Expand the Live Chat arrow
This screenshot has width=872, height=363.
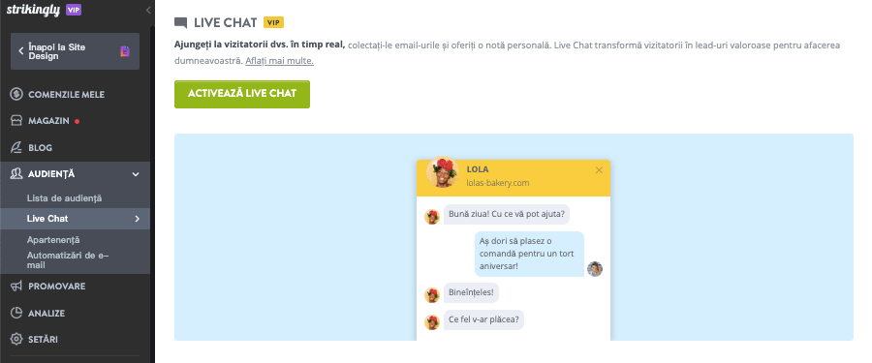(138, 219)
